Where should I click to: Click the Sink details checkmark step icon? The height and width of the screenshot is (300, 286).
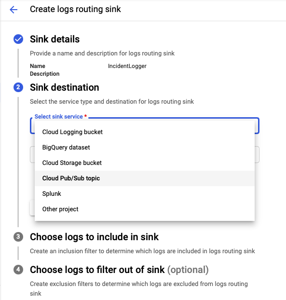tap(18, 39)
